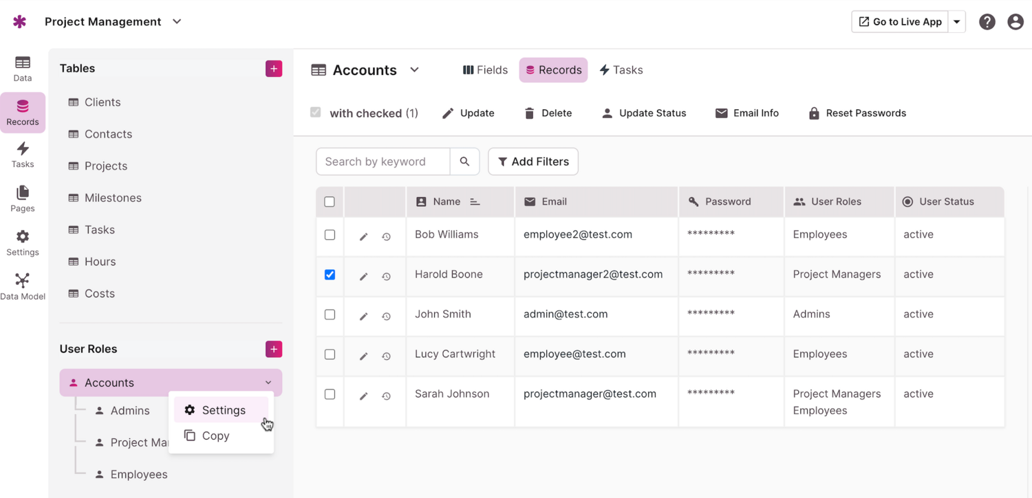This screenshot has height=498, width=1032.
Task: Select Settings in the context menu
Action: tap(223, 410)
